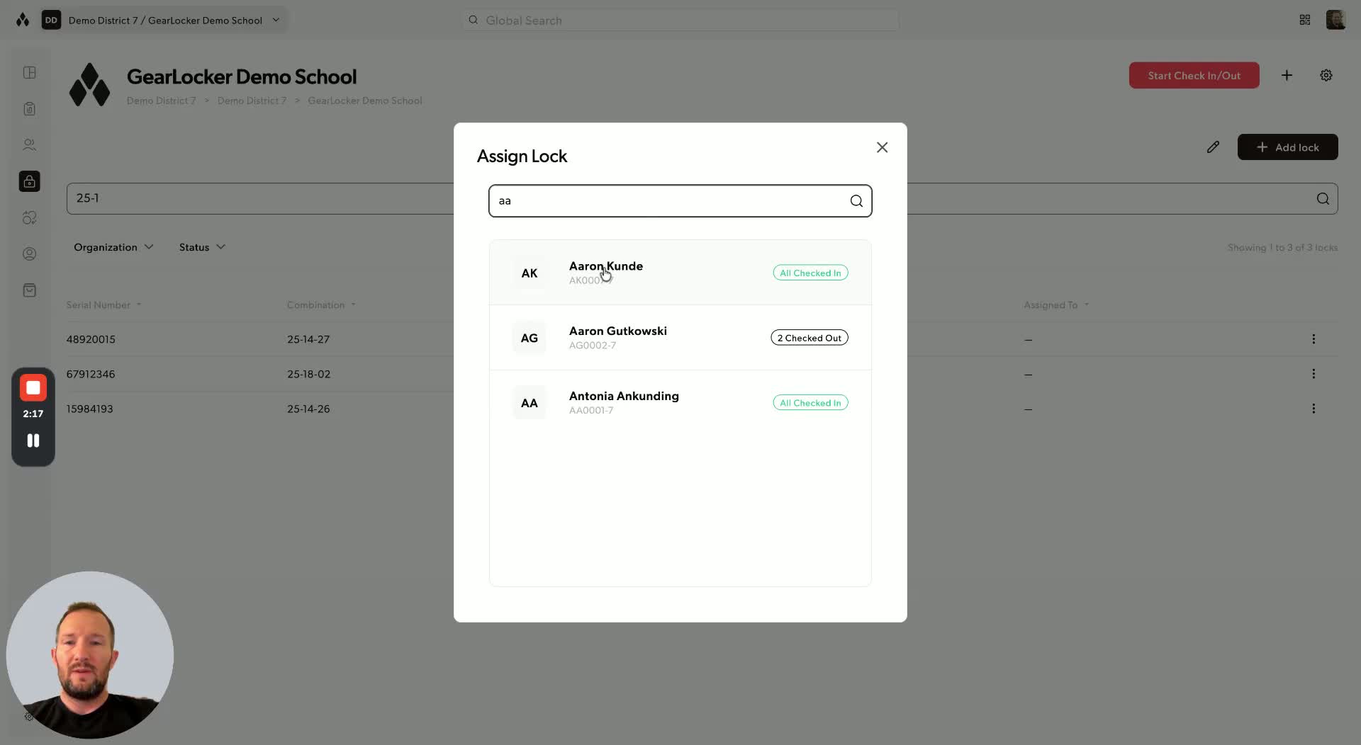The image size is (1361, 745).
Task: Open the user profile avatar in top bar
Action: [1335, 20]
